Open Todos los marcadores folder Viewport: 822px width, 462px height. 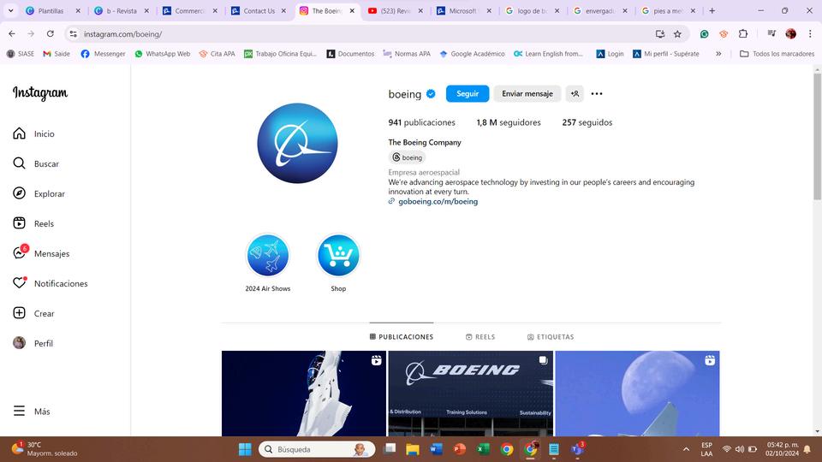pos(777,53)
